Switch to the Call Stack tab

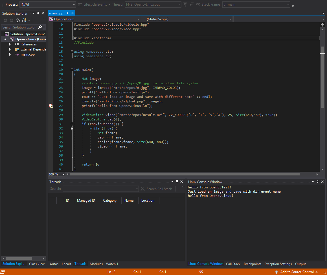233,264
